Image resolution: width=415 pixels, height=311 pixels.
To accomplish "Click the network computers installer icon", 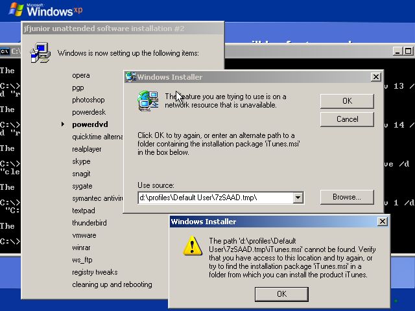I will click(x=148, y=101).
